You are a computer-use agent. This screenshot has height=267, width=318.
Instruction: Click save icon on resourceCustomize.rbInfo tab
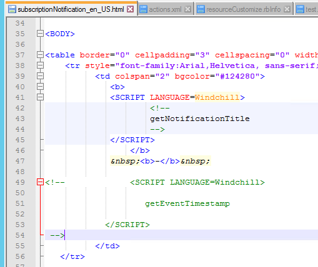(x=201, y=9)
